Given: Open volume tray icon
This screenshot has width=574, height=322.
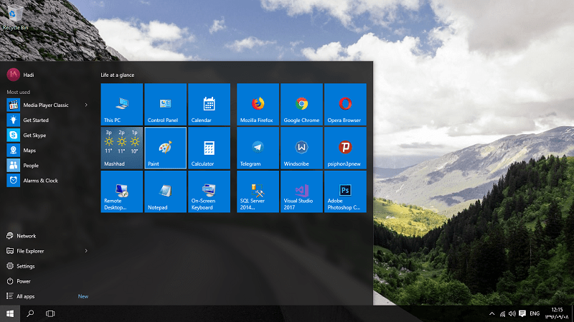Looking at the screenshot, I should pos(512,313).
